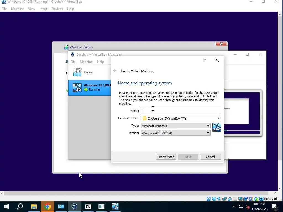The width and height of the screenshot is (283, 212).
Task: Close the Create Virtual Machine dialog
Action: point(217,60)
